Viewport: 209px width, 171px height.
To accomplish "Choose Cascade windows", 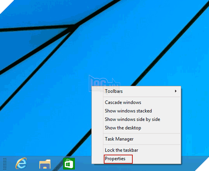I will click(x=136, y=102).
